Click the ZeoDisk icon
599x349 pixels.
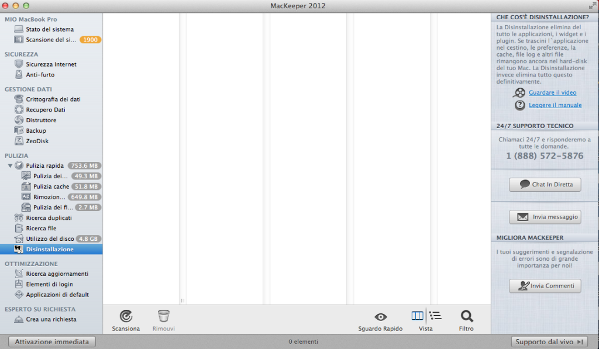19,141
